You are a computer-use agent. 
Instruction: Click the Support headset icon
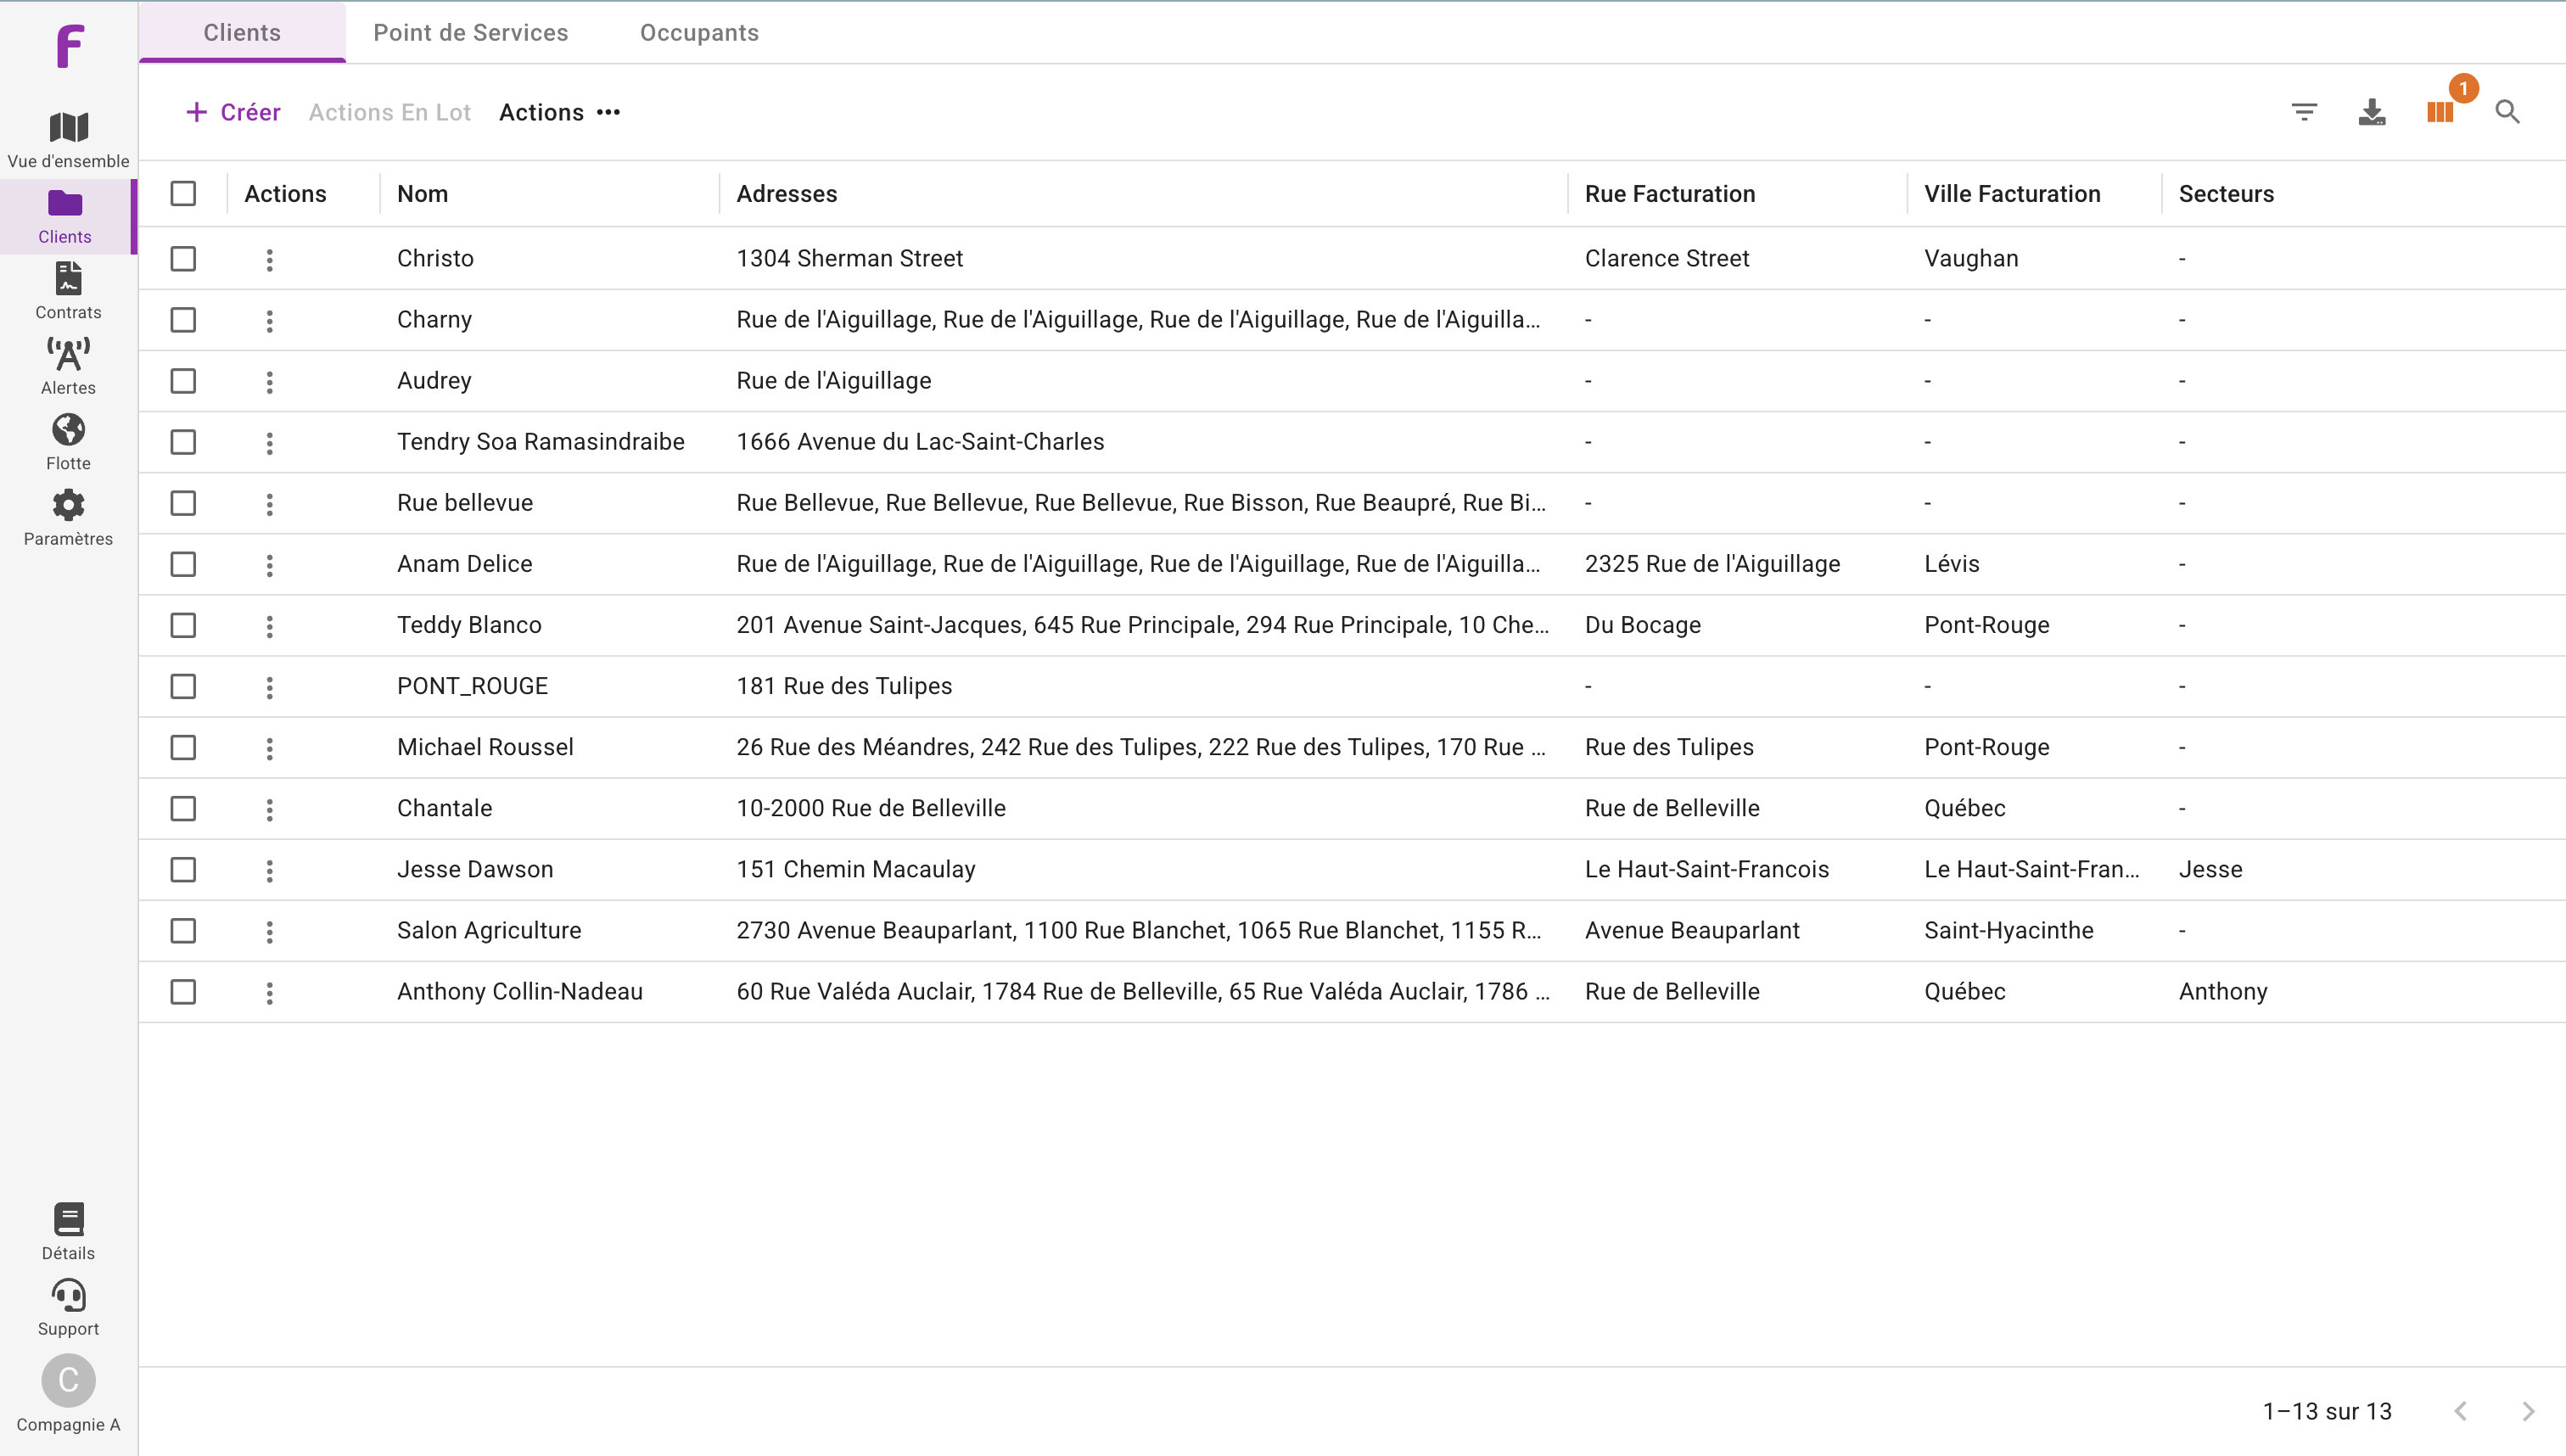tap(68, 1296)
